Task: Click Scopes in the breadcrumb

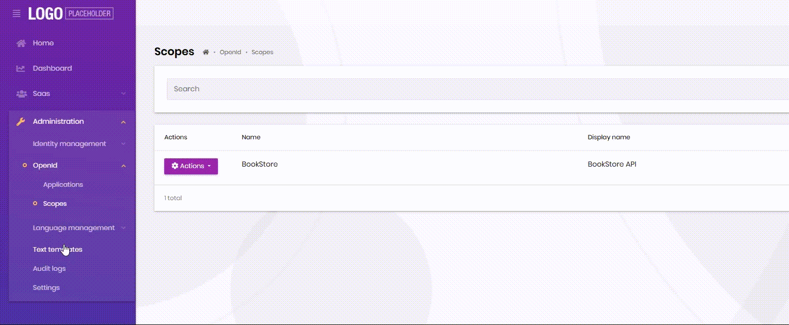Action: pos(262,52)
